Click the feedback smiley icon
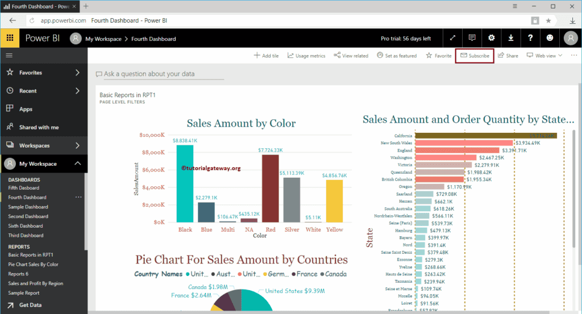This screenshot has width=582, height=314. (550, 38)
